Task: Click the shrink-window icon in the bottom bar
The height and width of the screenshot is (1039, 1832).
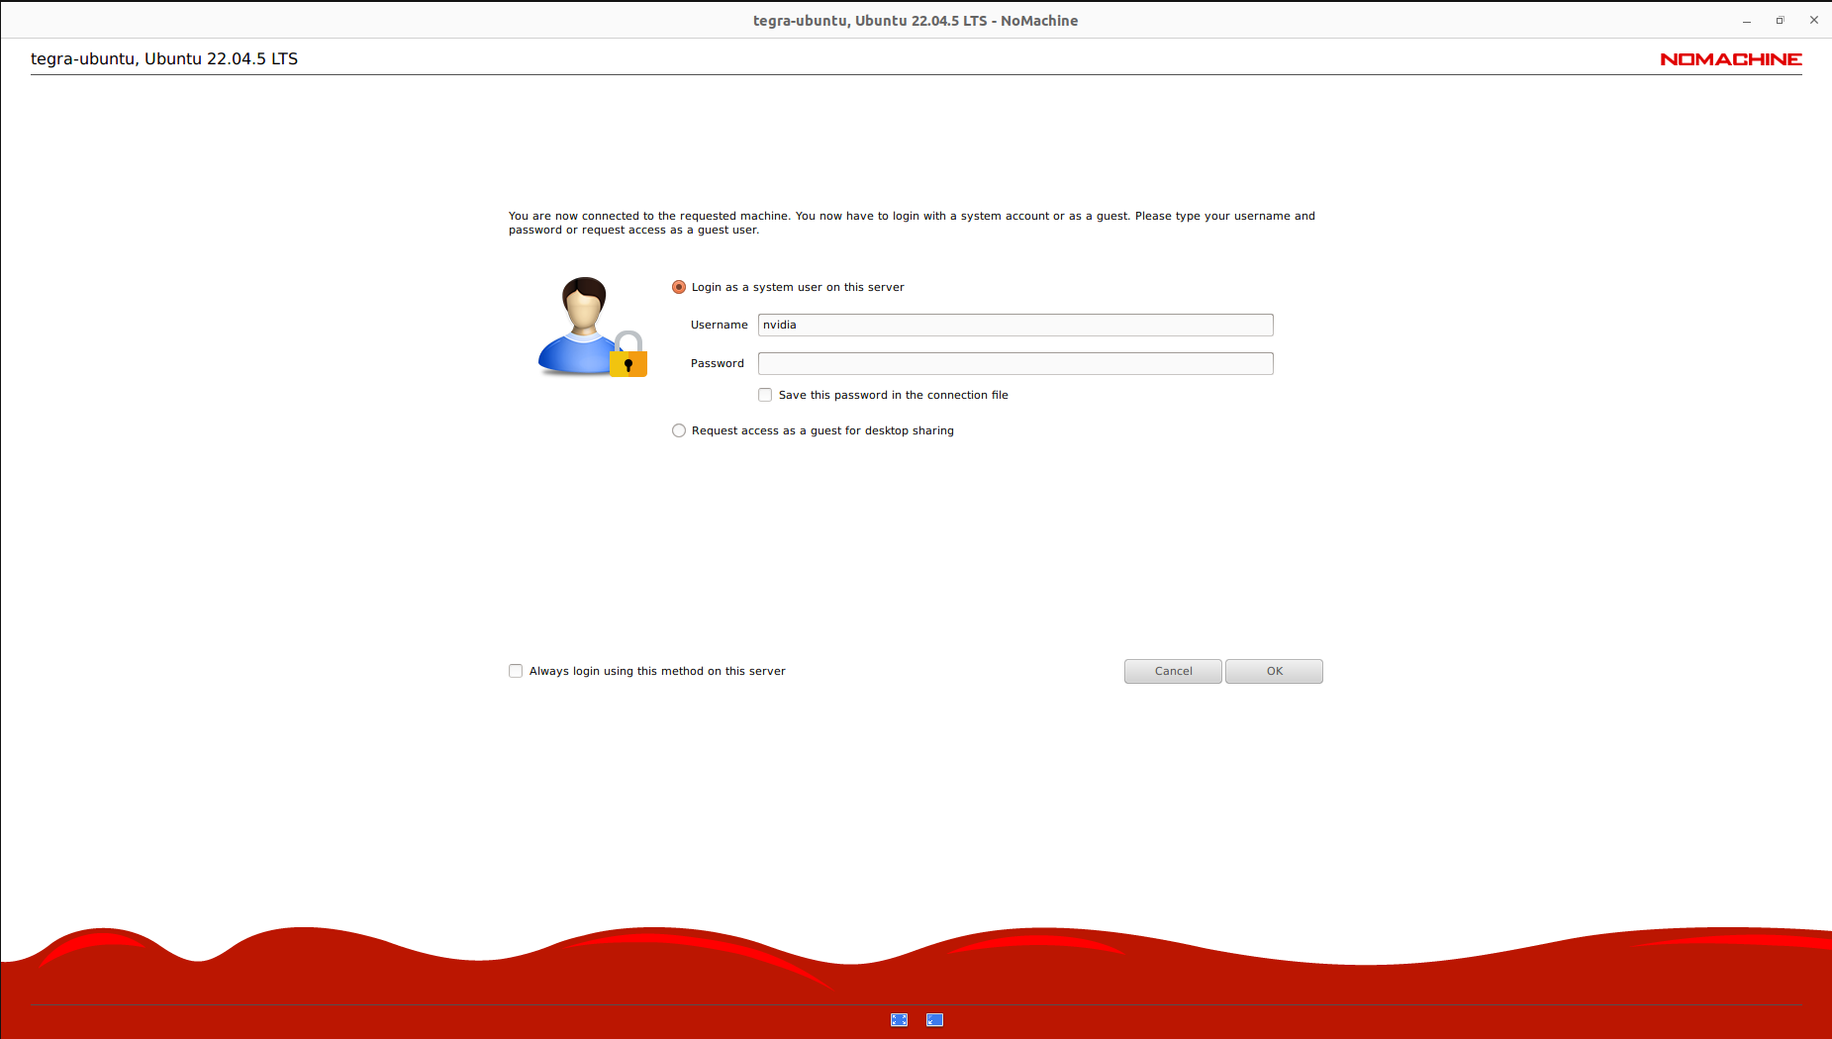Action: click(x=934, y=1019)
